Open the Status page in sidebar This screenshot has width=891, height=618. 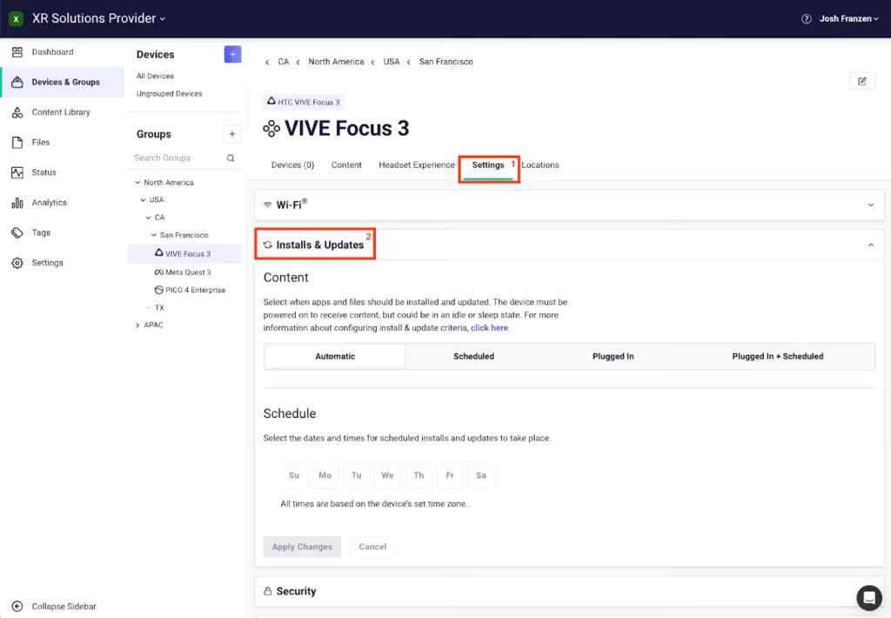click(44, 172)
